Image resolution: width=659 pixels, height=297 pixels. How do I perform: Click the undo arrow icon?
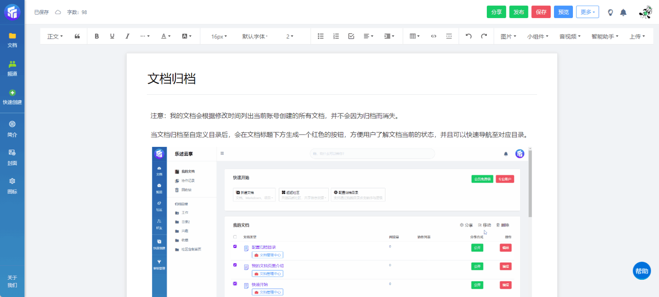pyautogui.click(x=468, y=36)
